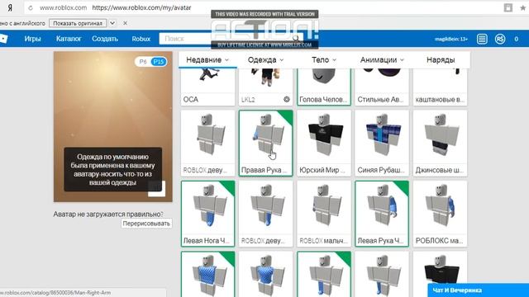The image size is (529, 297).
Task: Click the Roblox logo home icon
Action: (x=3, y=39)
